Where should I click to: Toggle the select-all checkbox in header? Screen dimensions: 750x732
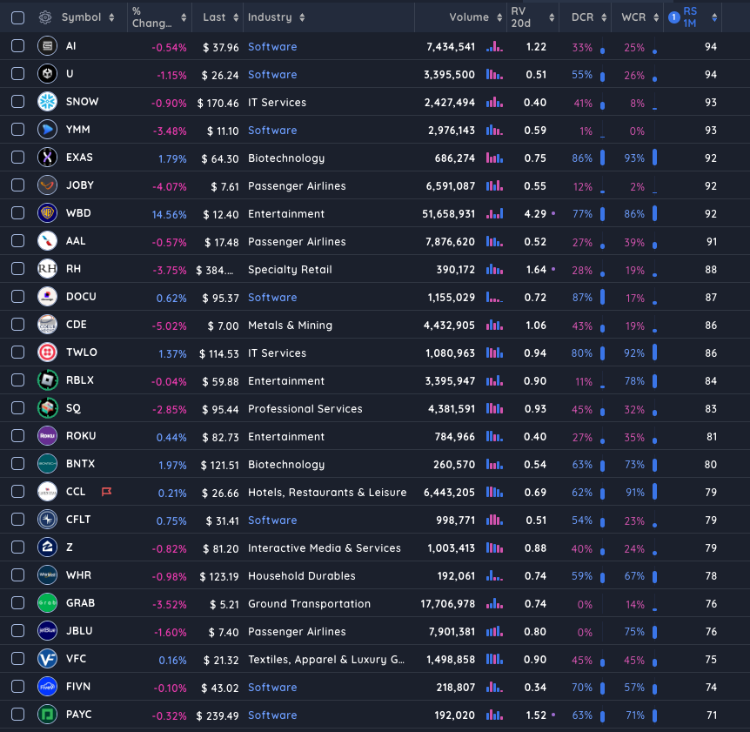pyautogui.click(x=17, y=17)
